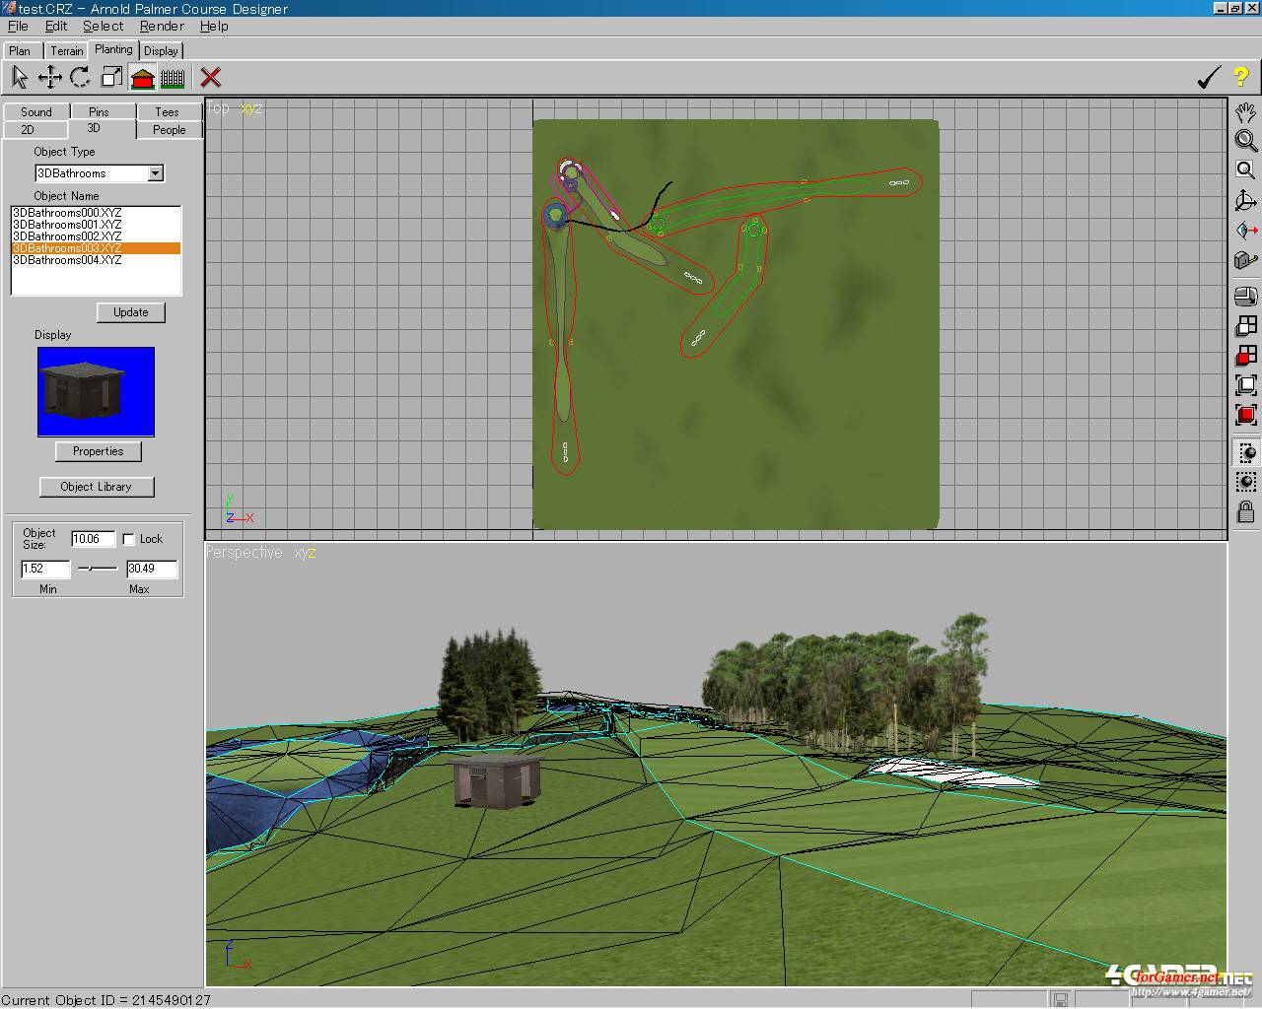Click the tape measure tool
The width and height of the screenshot is (1262, 1009).
point(1246,260)
